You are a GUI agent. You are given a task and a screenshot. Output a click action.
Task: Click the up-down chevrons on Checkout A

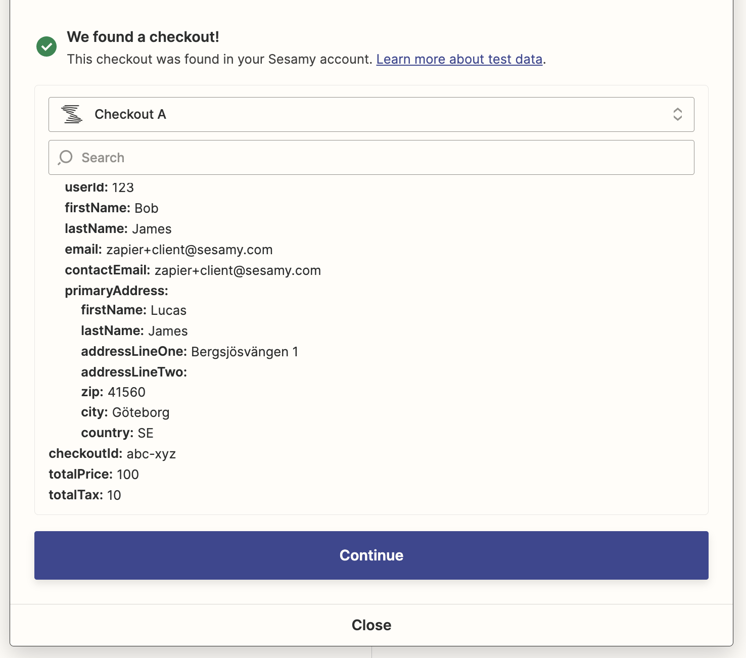tap(677, 114)
